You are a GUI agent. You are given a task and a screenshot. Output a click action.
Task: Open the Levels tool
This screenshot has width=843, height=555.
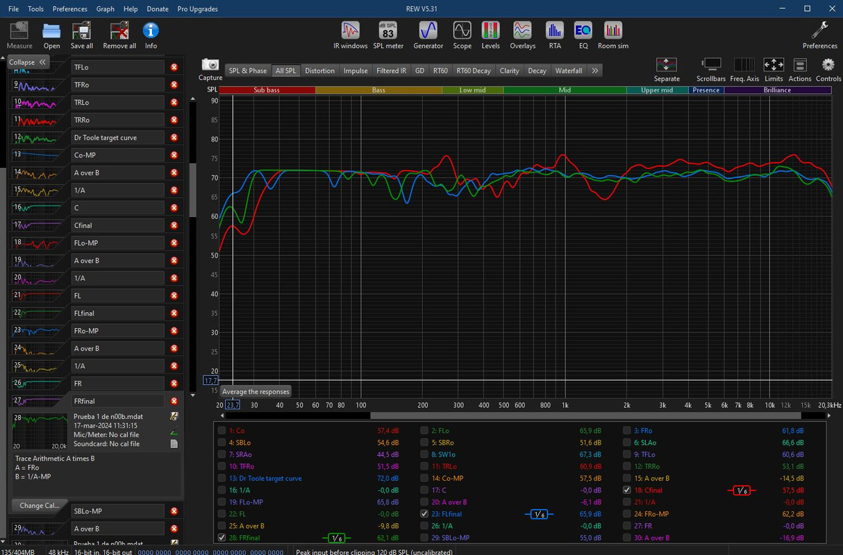coord(491,35)
